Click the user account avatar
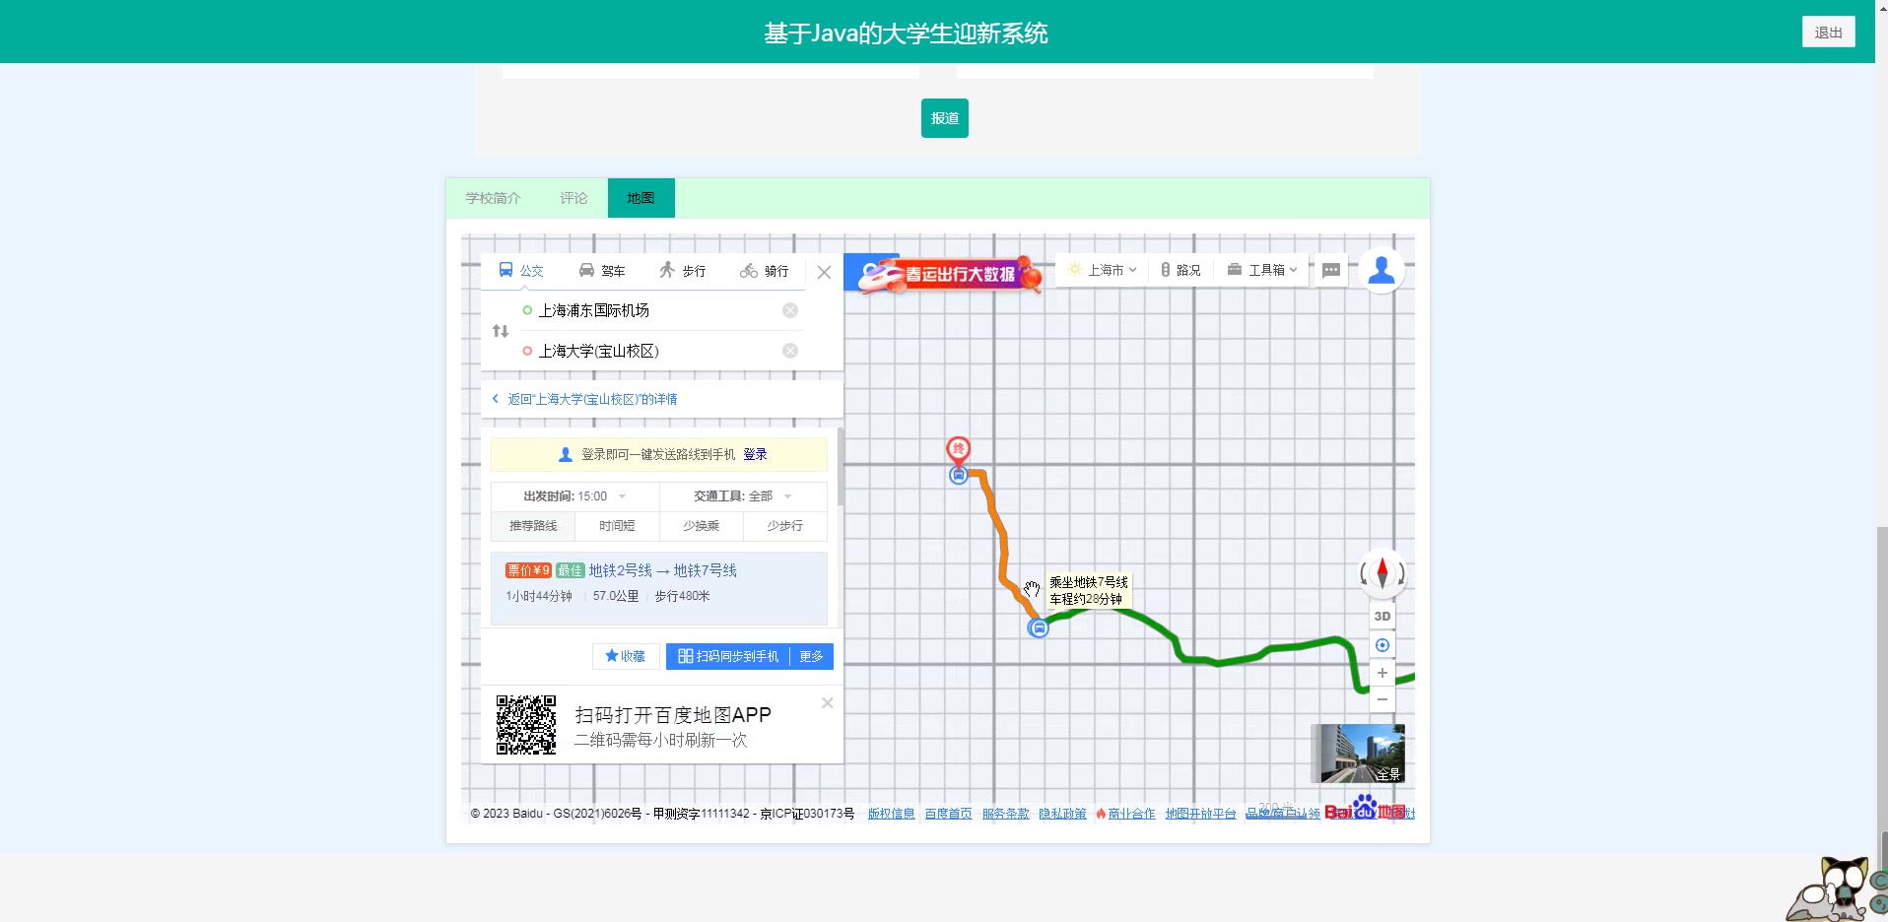1888x922 pixels. [x=1382, y=270]
